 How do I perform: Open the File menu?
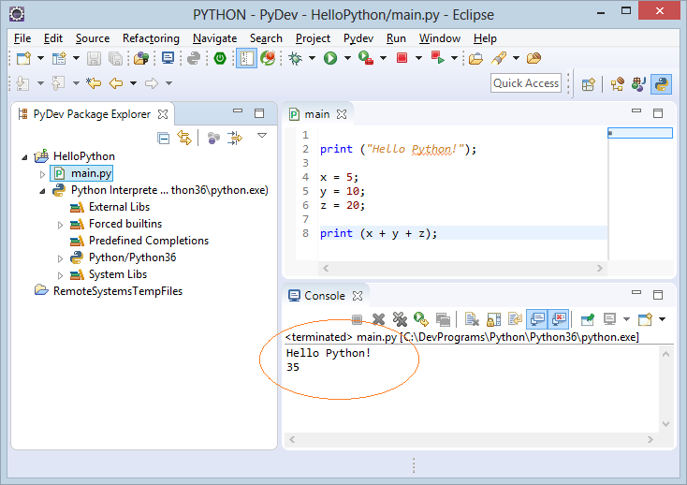click(22, 38)
